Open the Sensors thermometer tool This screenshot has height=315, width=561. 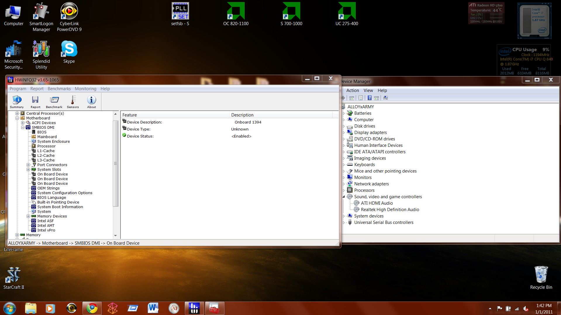click(x=73, y=102)
